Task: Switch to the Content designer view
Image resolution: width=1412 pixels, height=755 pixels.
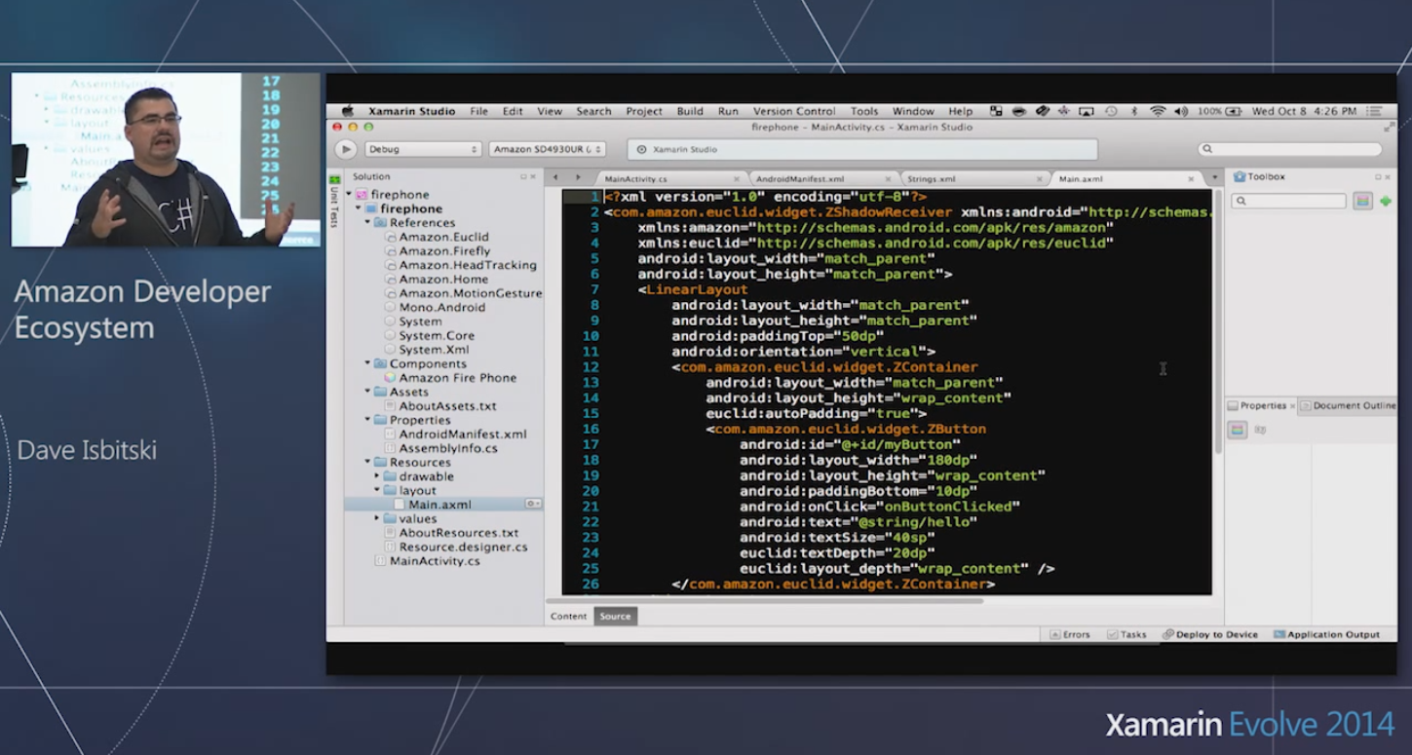Action: pyautogui.click(x=568, y=616)
